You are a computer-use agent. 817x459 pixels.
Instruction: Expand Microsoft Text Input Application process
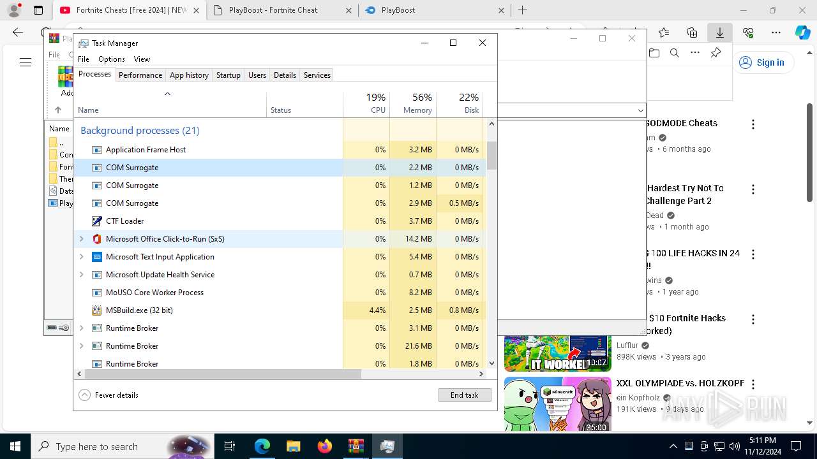click(81, 256)
